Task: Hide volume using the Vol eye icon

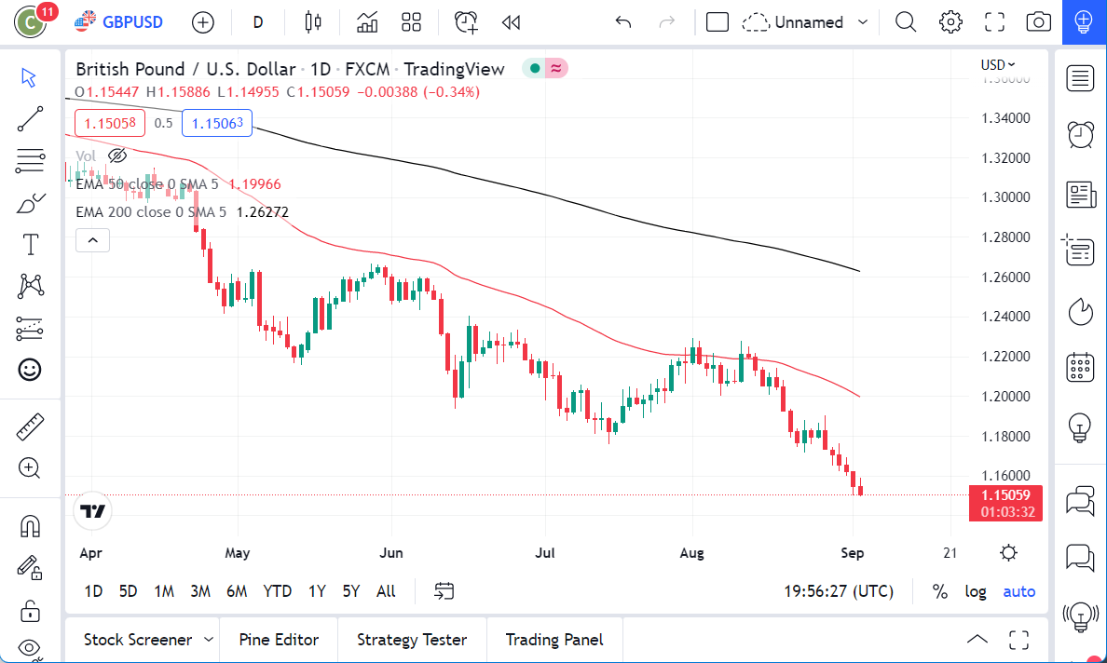Action: tap(117, 155)
